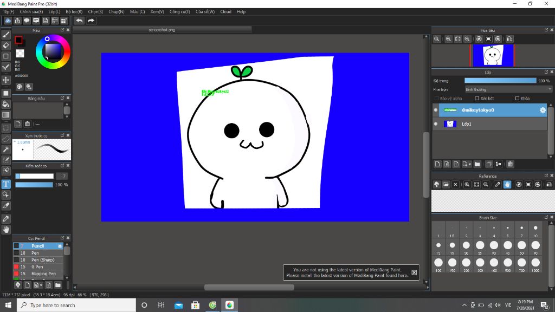The image size is (555, 312).
Task: Select the G Pen brush from list
Action: click(37, 266)
